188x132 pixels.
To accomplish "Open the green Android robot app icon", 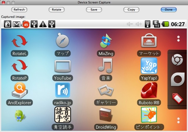I will 20,116.
